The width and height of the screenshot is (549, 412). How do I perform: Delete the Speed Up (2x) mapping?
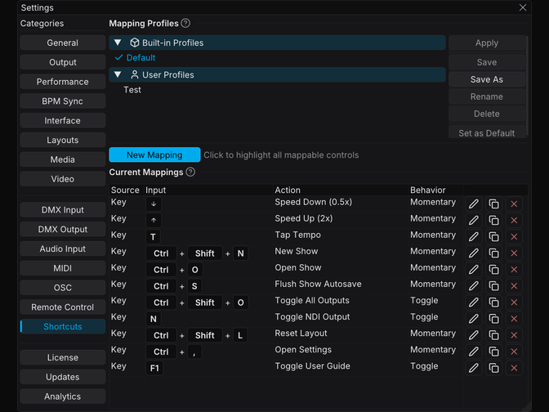514,221
